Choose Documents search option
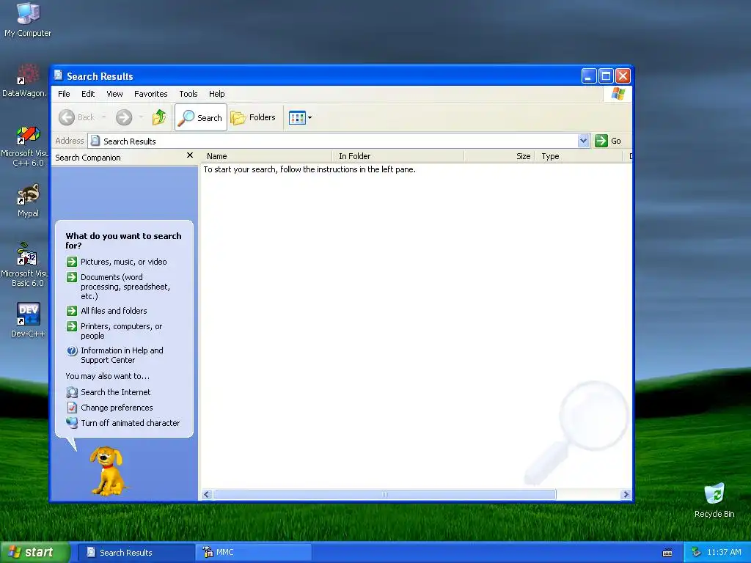The image size is (751, 563). click(125, 287)
